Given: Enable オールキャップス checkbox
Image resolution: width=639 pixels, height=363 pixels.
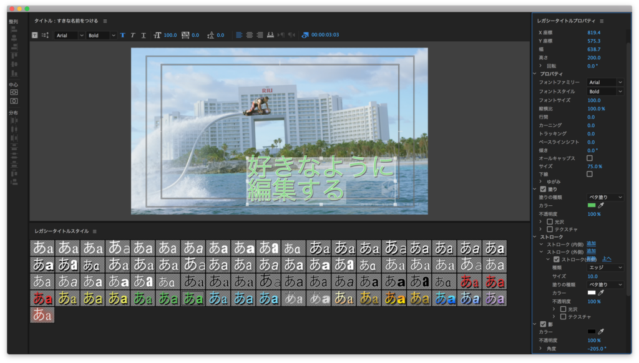Looking at the screenshot, I should [589, 158].
